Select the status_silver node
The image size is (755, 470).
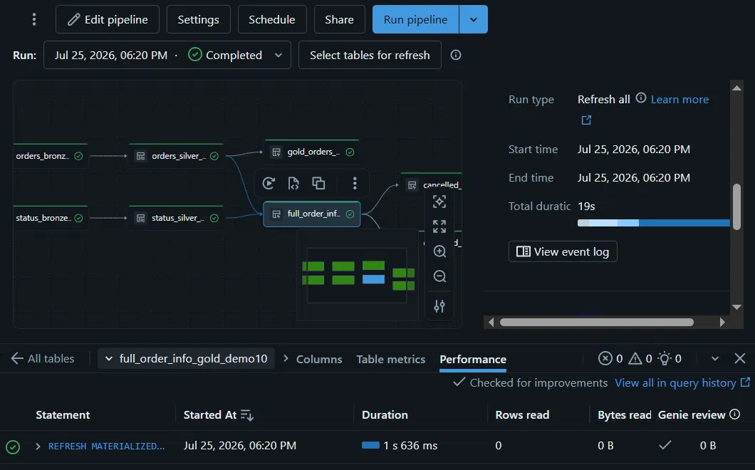coord(176,218)
